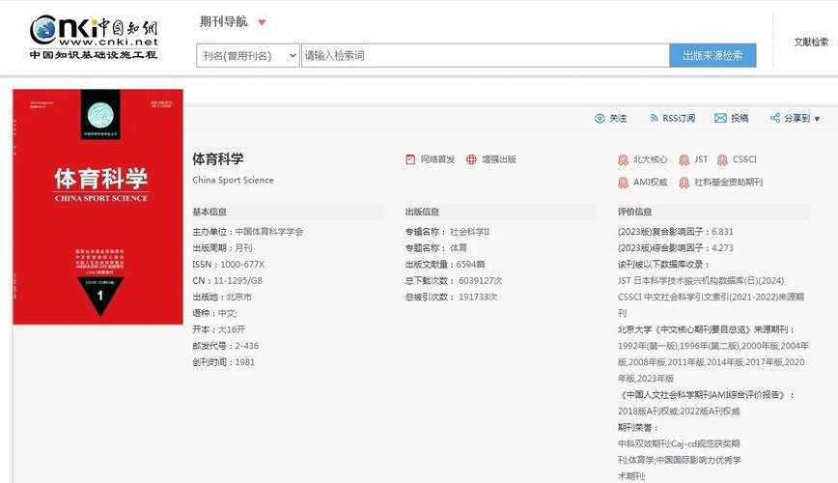Image resolution: width=838 pixels, height=483 pixels.
Task: Click the 分享到 share icon
Action: click(775, 118)
